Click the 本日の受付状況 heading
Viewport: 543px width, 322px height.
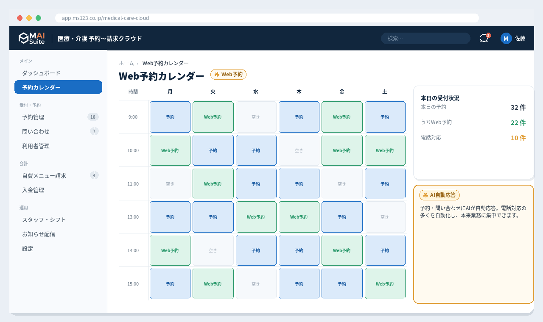tap(440, 98)
